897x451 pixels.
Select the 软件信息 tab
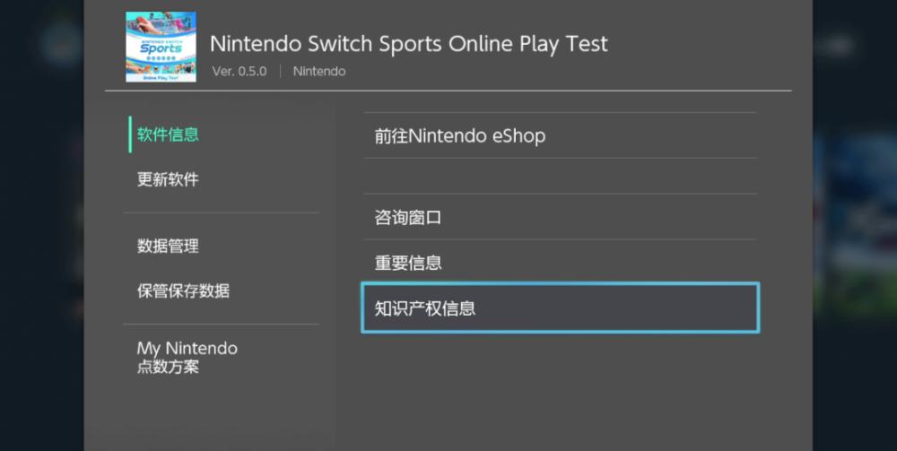click(168, 134)
